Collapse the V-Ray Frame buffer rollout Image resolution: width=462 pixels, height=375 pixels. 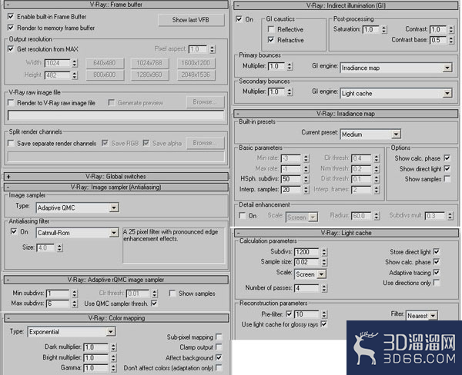point(116,5)
